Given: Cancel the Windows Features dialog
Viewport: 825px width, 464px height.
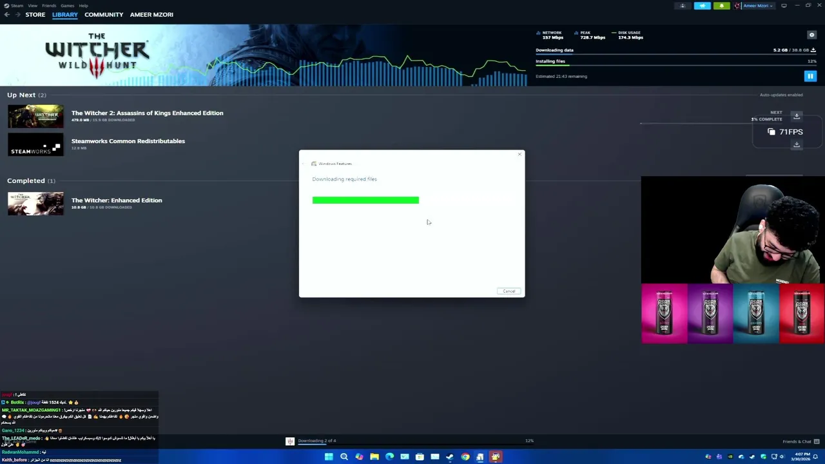Looking at the screenshot, I should (509, 291).
